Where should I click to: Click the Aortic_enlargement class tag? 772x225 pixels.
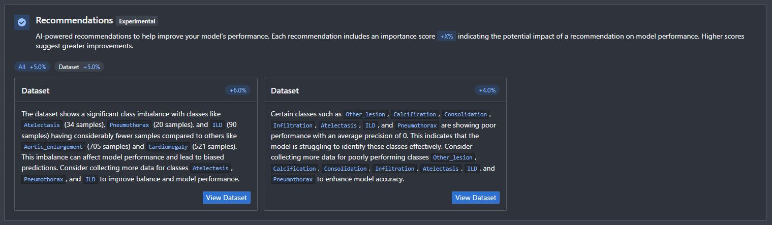click(53, 147)
